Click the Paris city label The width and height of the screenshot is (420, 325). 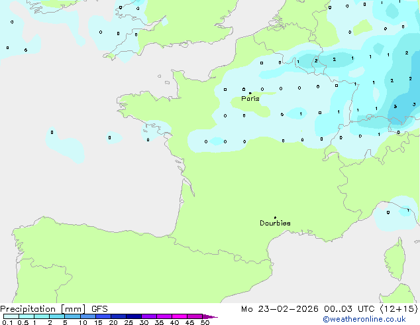(250, 99)
